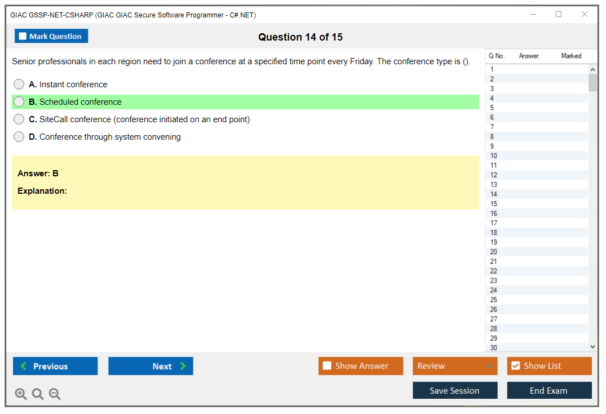Maximize the exam window
The height and width of the screenshot is (414, 606).
(559, 15)
